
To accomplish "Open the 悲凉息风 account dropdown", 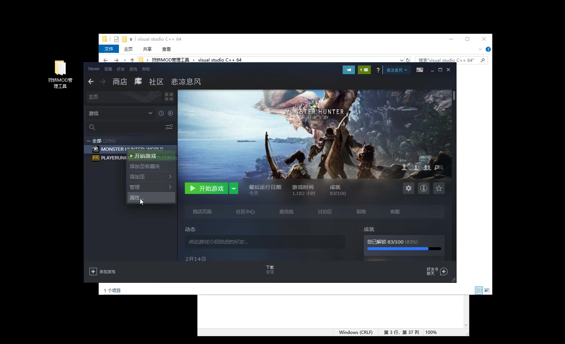I will (x=397, y=70).
